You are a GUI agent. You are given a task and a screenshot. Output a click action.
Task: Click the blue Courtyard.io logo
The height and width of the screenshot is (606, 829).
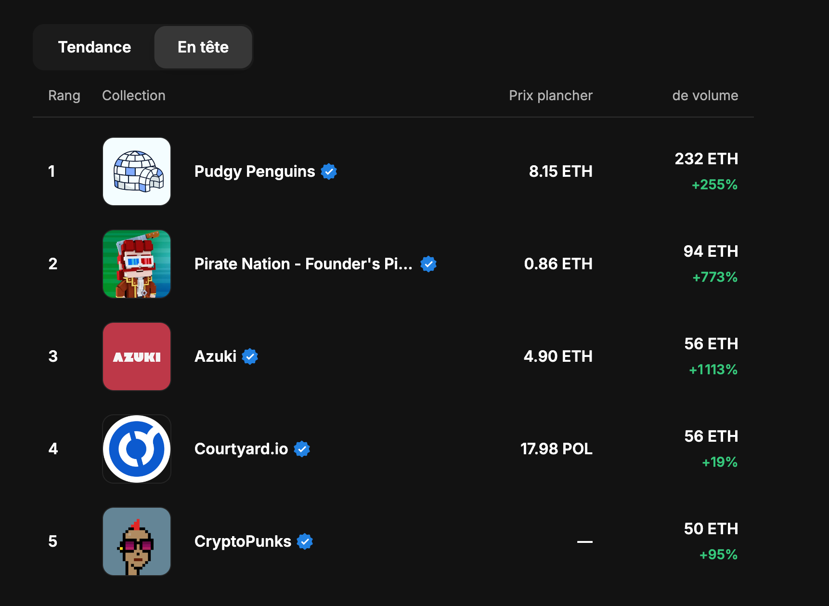click(x=137, y=449)
